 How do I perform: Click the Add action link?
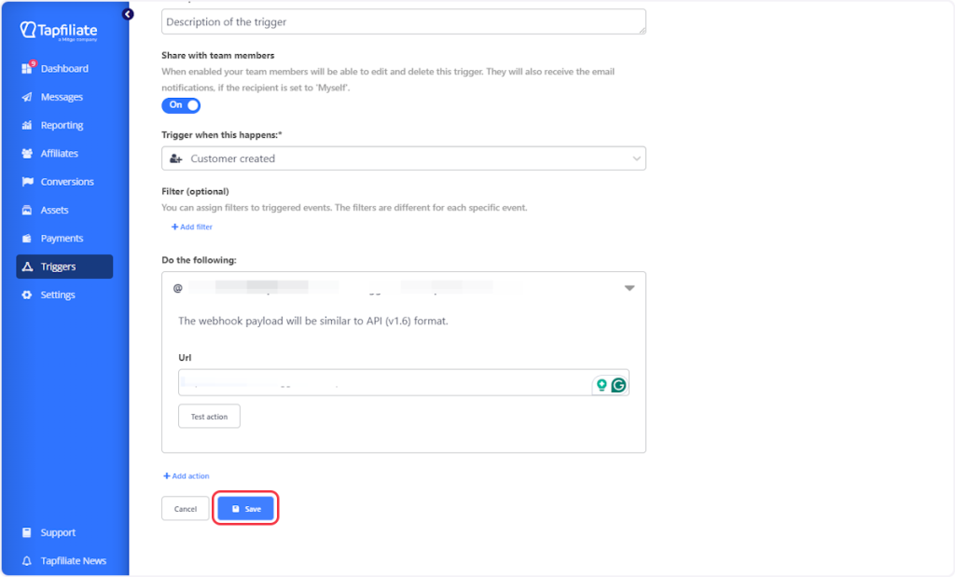pyautogui.click(x=187, y=476)
